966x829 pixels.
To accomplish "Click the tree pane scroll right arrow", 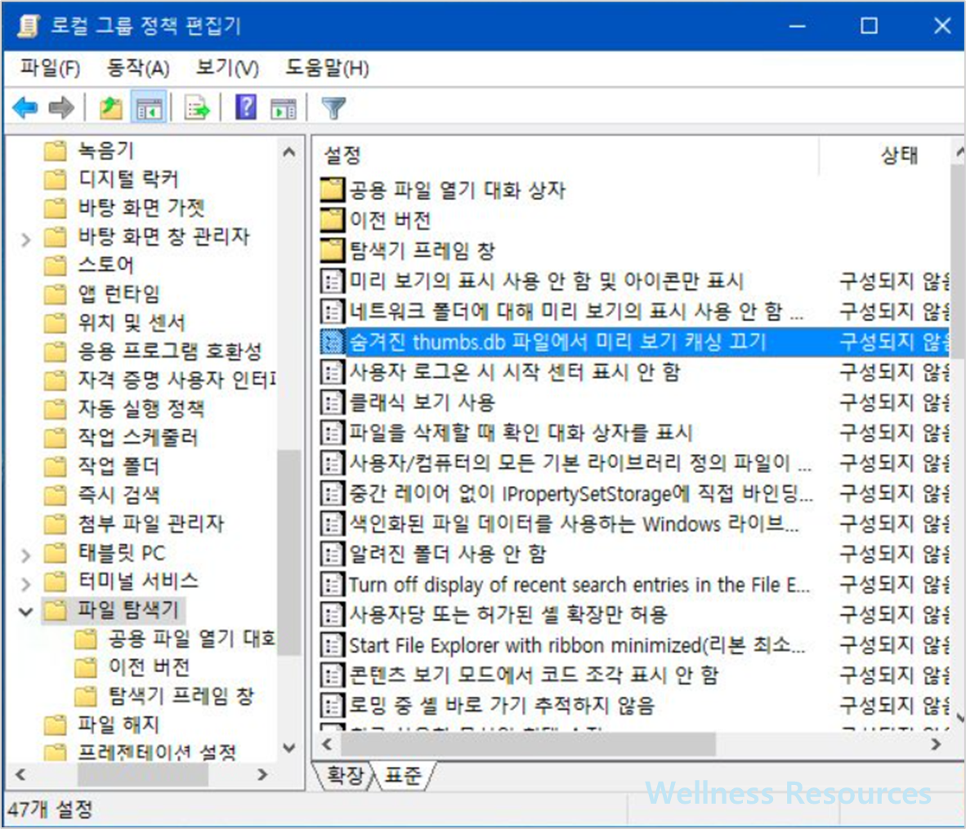I will pos(262,774).
